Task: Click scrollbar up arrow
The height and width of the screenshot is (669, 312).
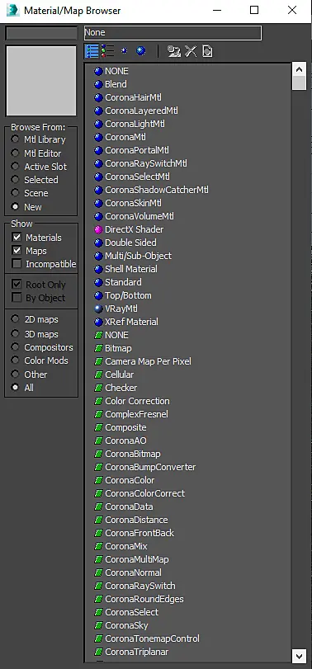Action: click(299, 69)
